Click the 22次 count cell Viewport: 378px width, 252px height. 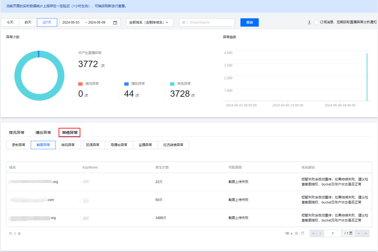click(x=159, y=182)
